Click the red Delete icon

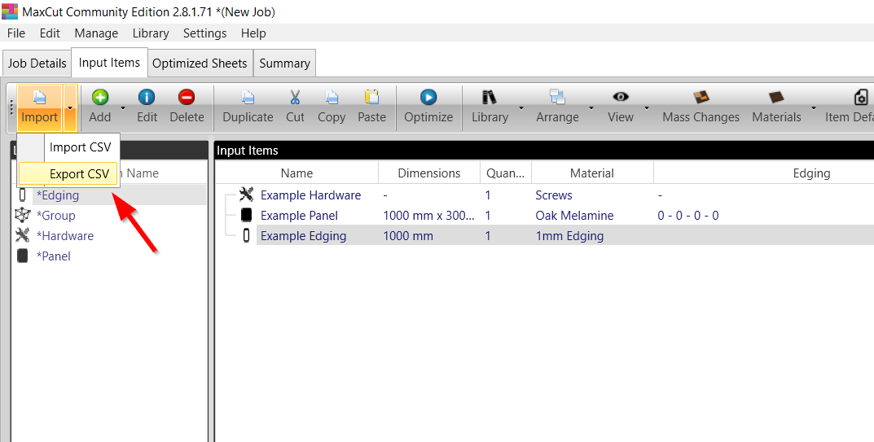[187, 98]
